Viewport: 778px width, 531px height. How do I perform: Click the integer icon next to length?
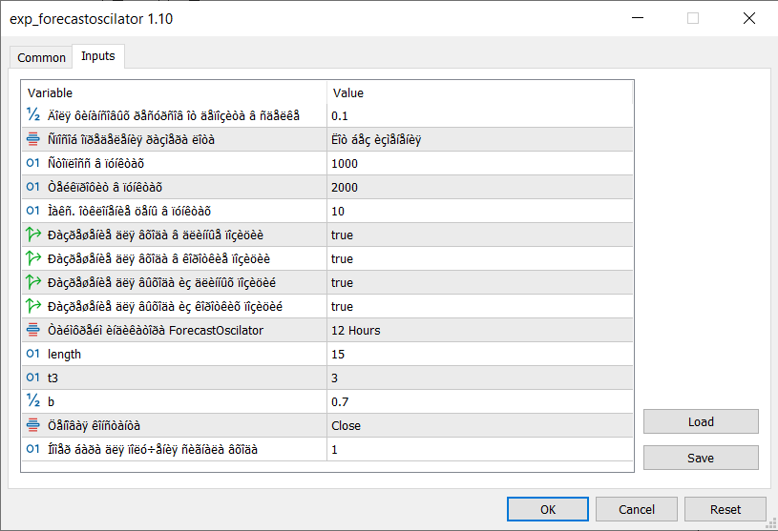[33, 354]
